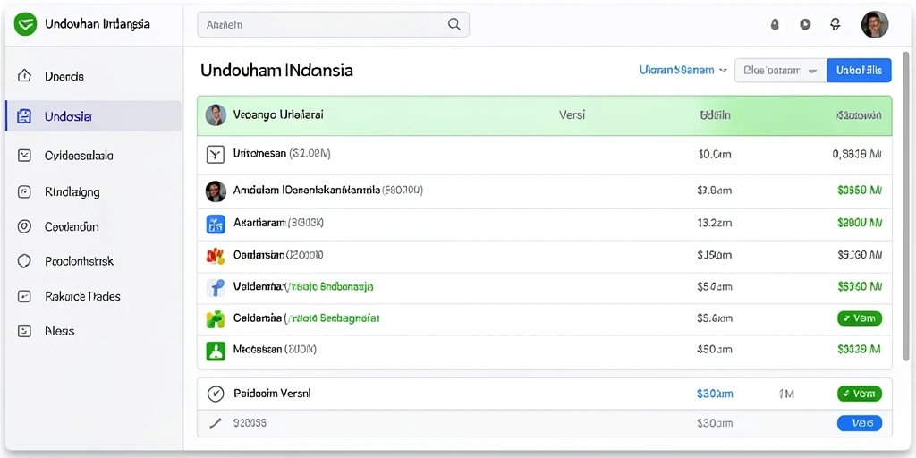Go to Cyidoesulaalo in the sidebar

93,156
